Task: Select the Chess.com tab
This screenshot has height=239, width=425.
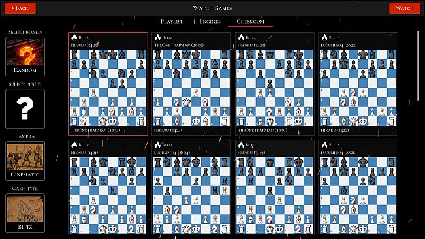Action: (250, 22)
